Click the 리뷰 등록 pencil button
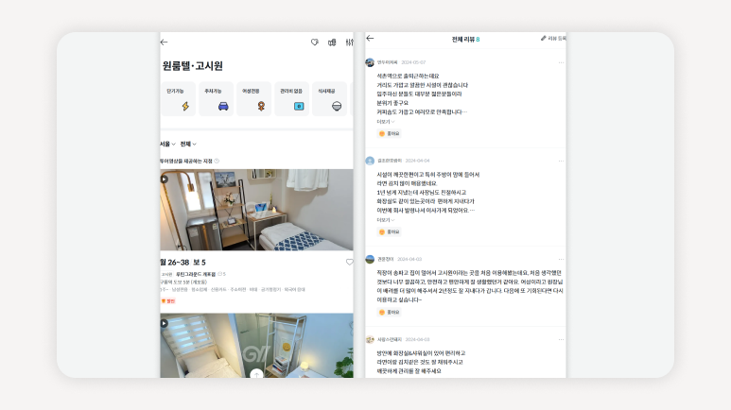Screen dimensions: 731x410 pos(553,38)
